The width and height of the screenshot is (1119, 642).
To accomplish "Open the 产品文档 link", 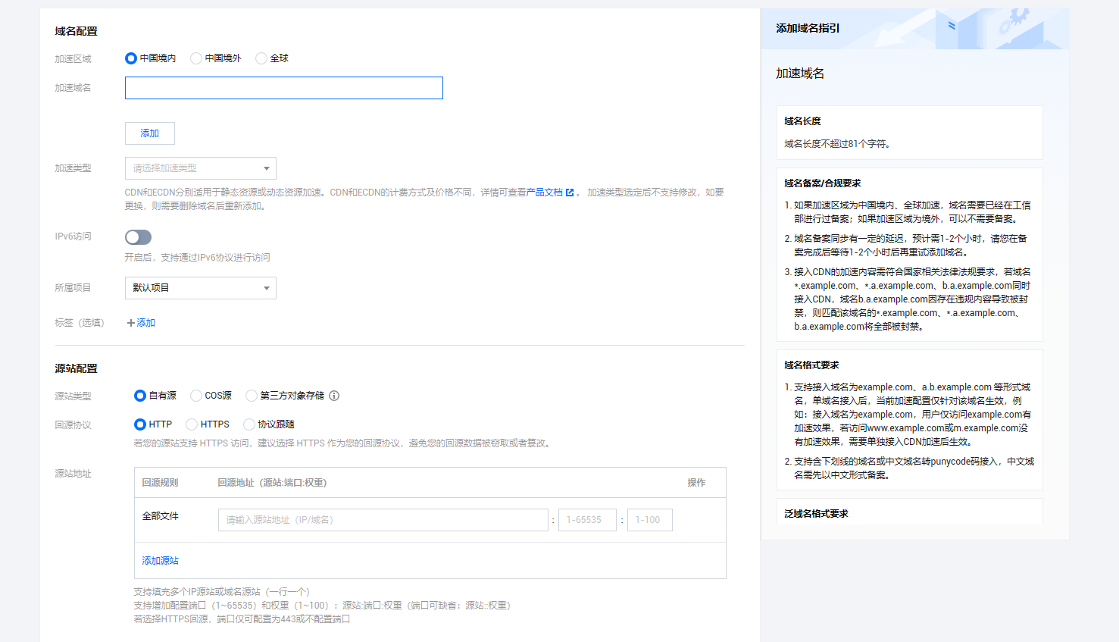I will point(544,193).
